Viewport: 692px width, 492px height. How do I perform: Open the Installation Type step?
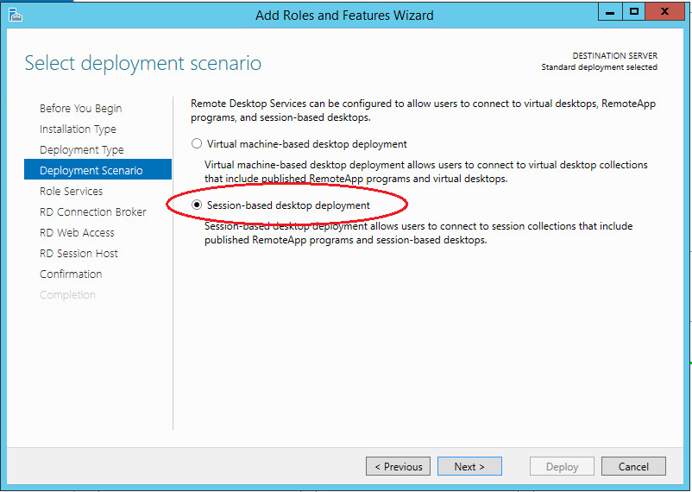tap(79, 129)
